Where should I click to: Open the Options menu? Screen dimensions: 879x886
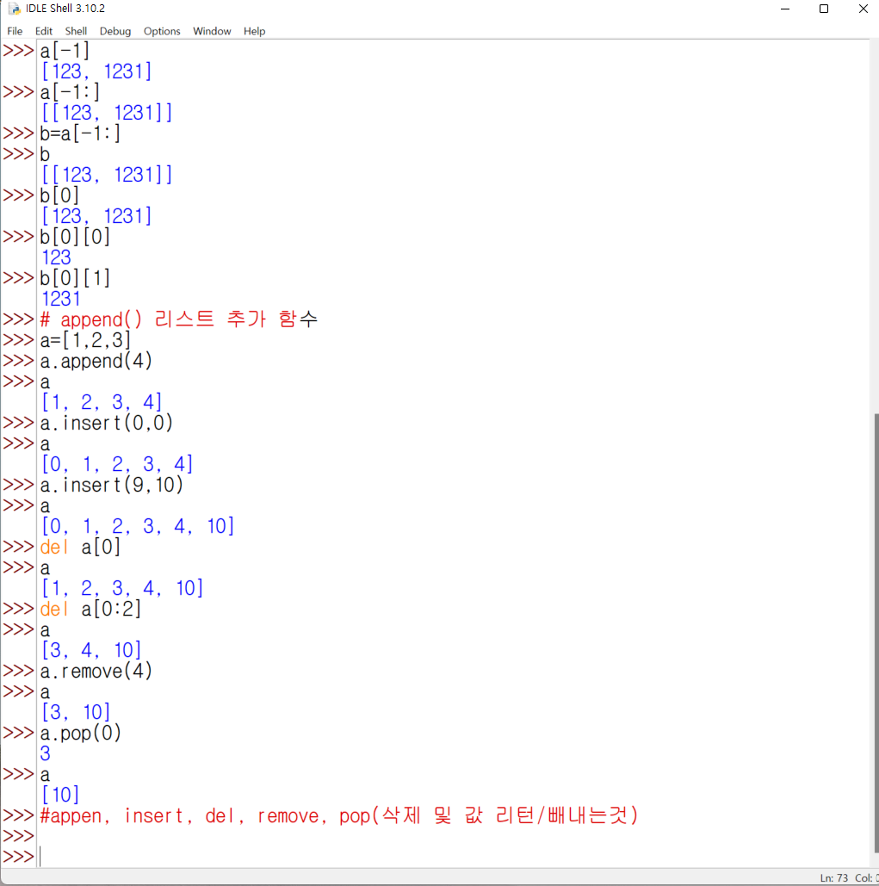[162, 31]
